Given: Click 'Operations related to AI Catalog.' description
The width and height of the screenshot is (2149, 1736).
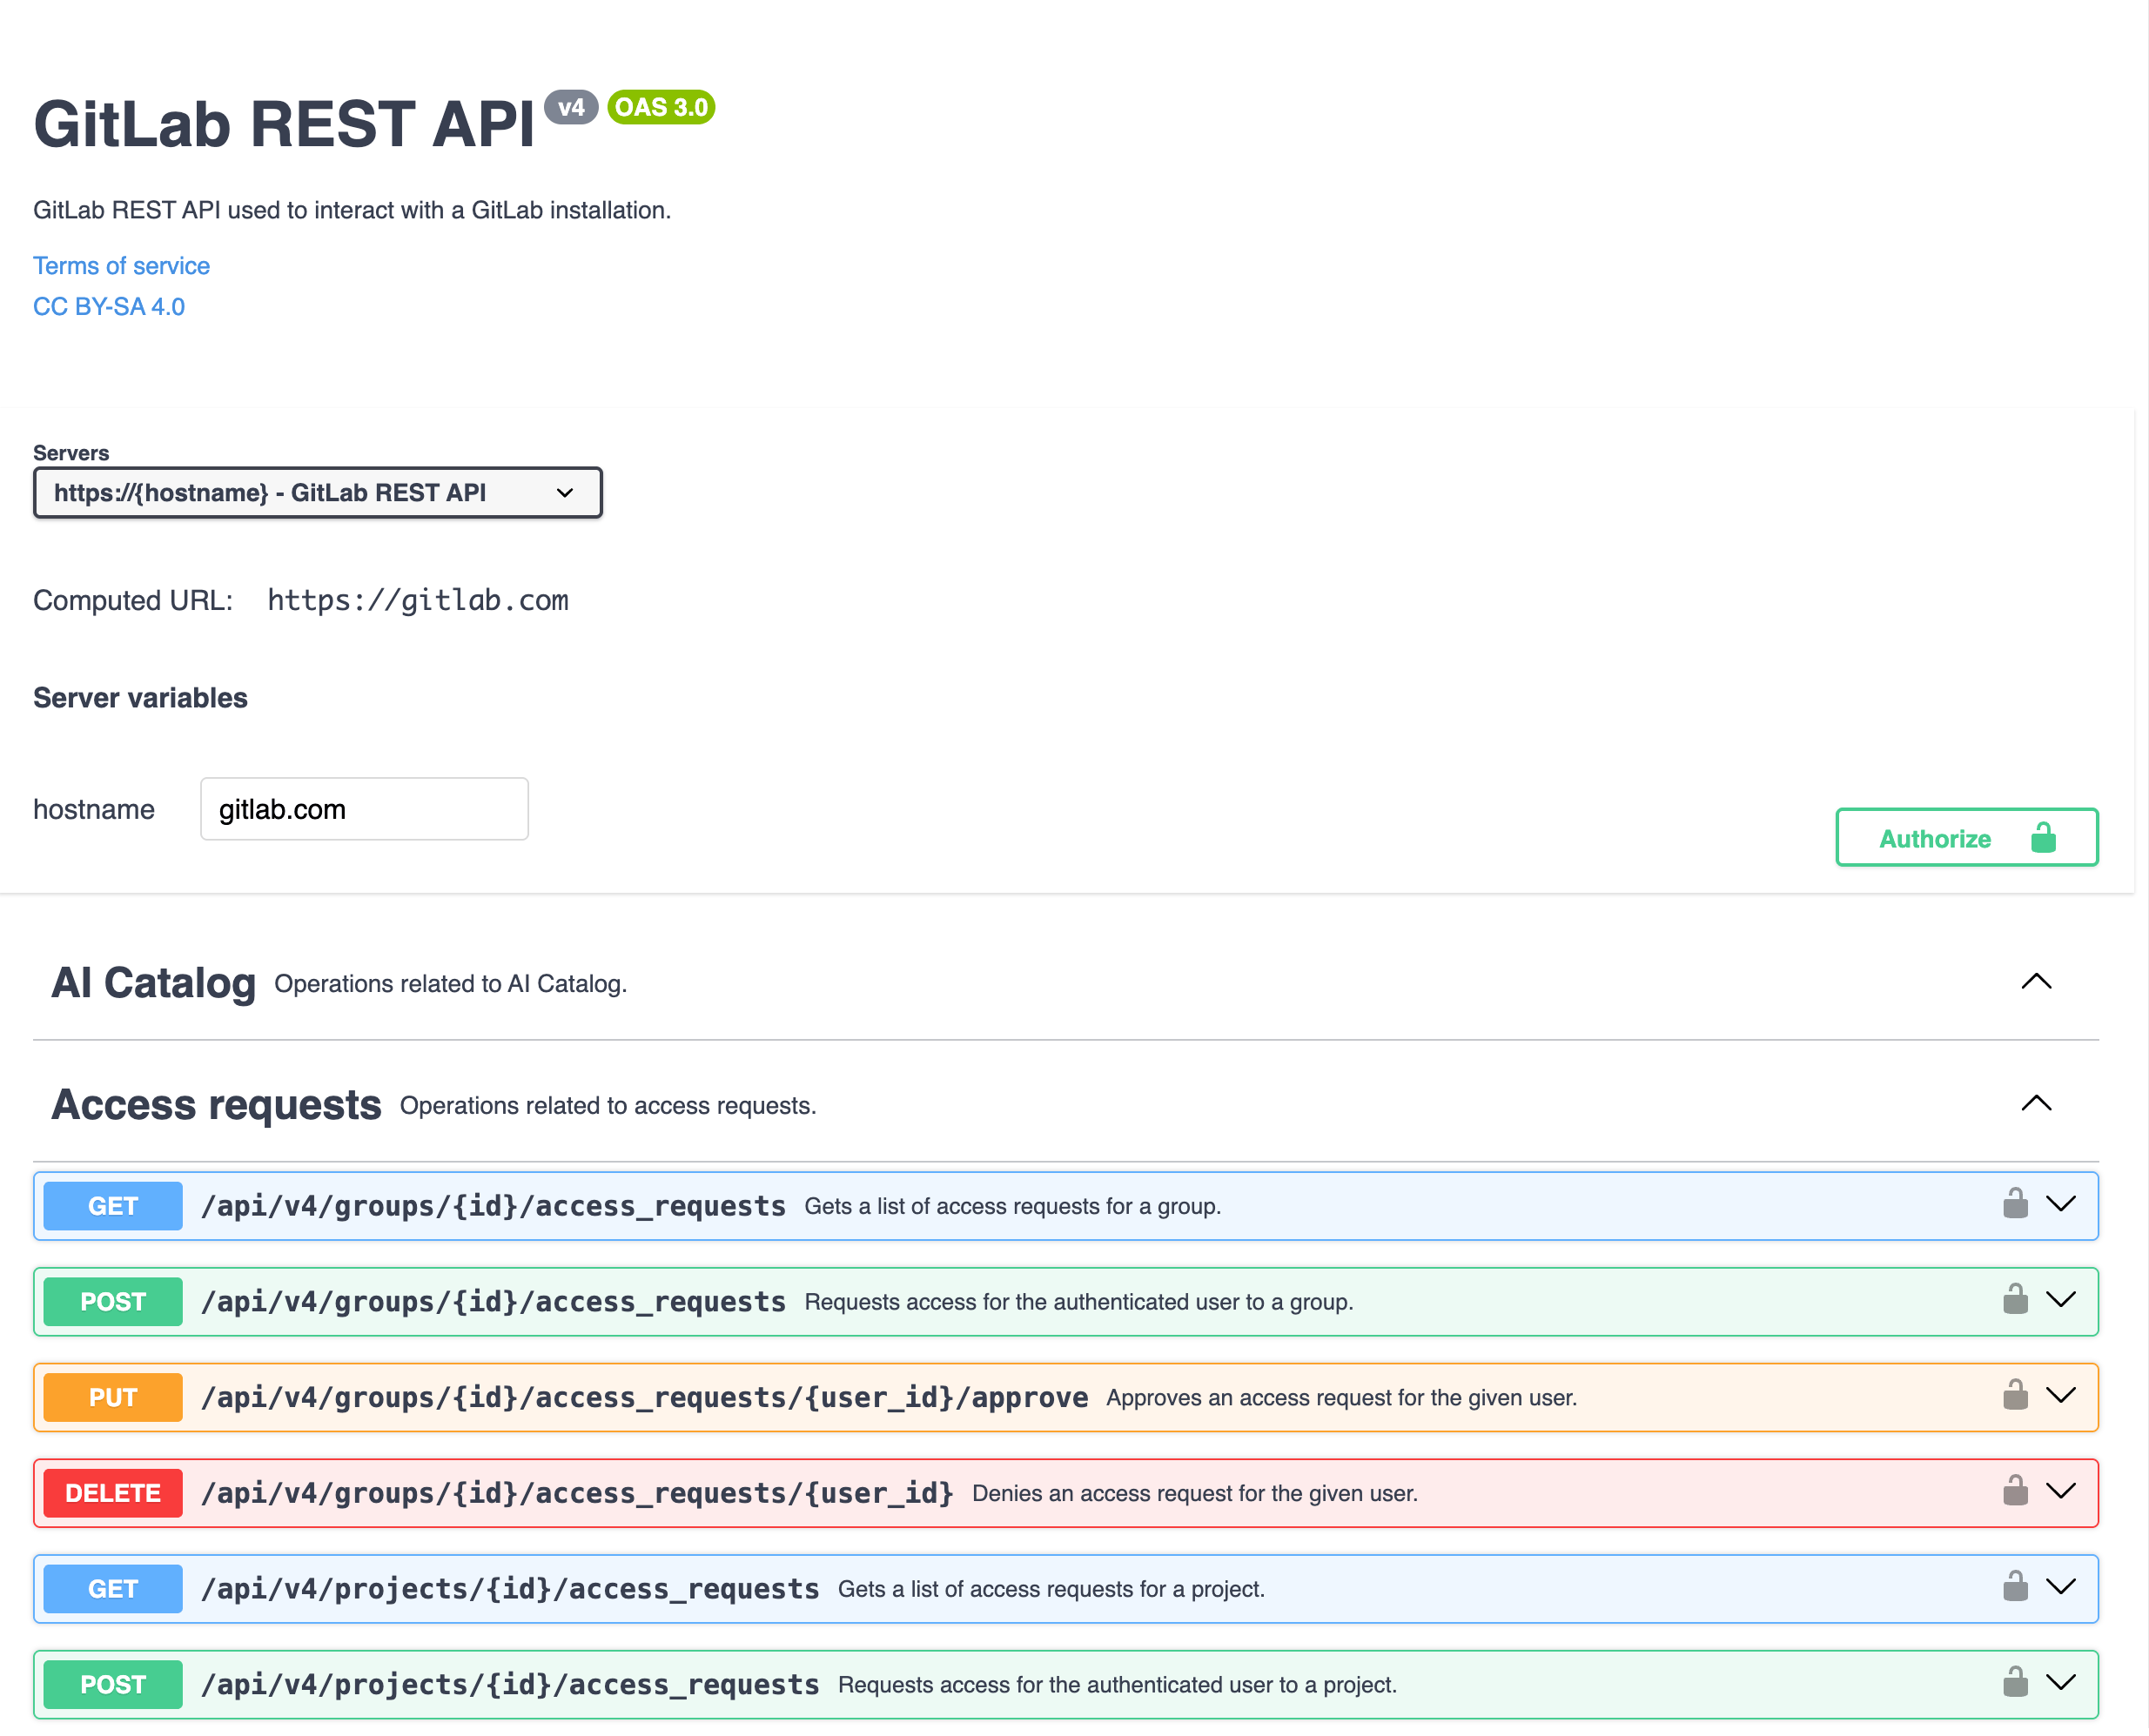Looking at the screenshot, I should click(x=451, y=984).
